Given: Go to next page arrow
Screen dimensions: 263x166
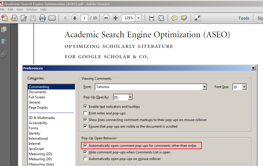Looking at the screenshot, I should click(x=75, y=18).
